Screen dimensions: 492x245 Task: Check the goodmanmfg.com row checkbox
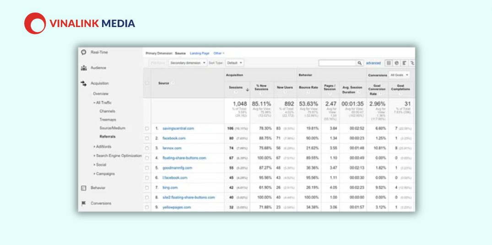point(147,168)
